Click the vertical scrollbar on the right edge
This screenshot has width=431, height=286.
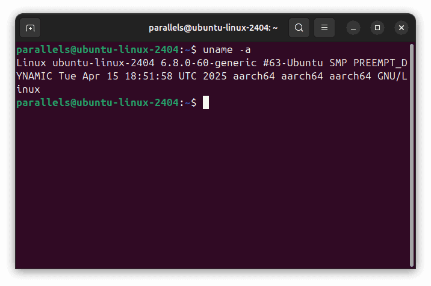[x=411, y=151]
